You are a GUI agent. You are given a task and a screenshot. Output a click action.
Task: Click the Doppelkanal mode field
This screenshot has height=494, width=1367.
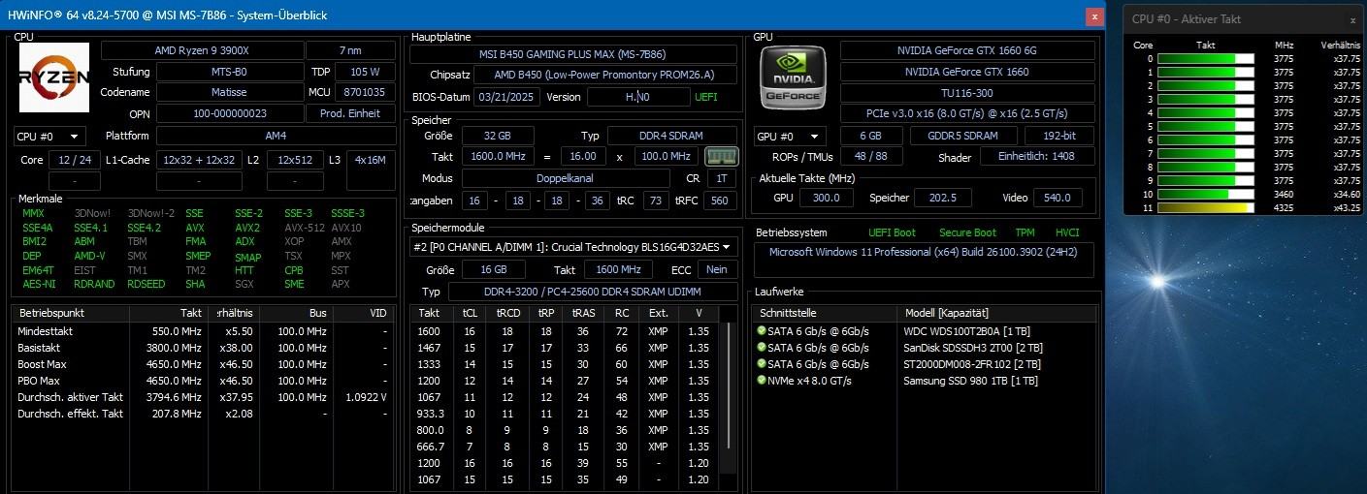point(565,178)
